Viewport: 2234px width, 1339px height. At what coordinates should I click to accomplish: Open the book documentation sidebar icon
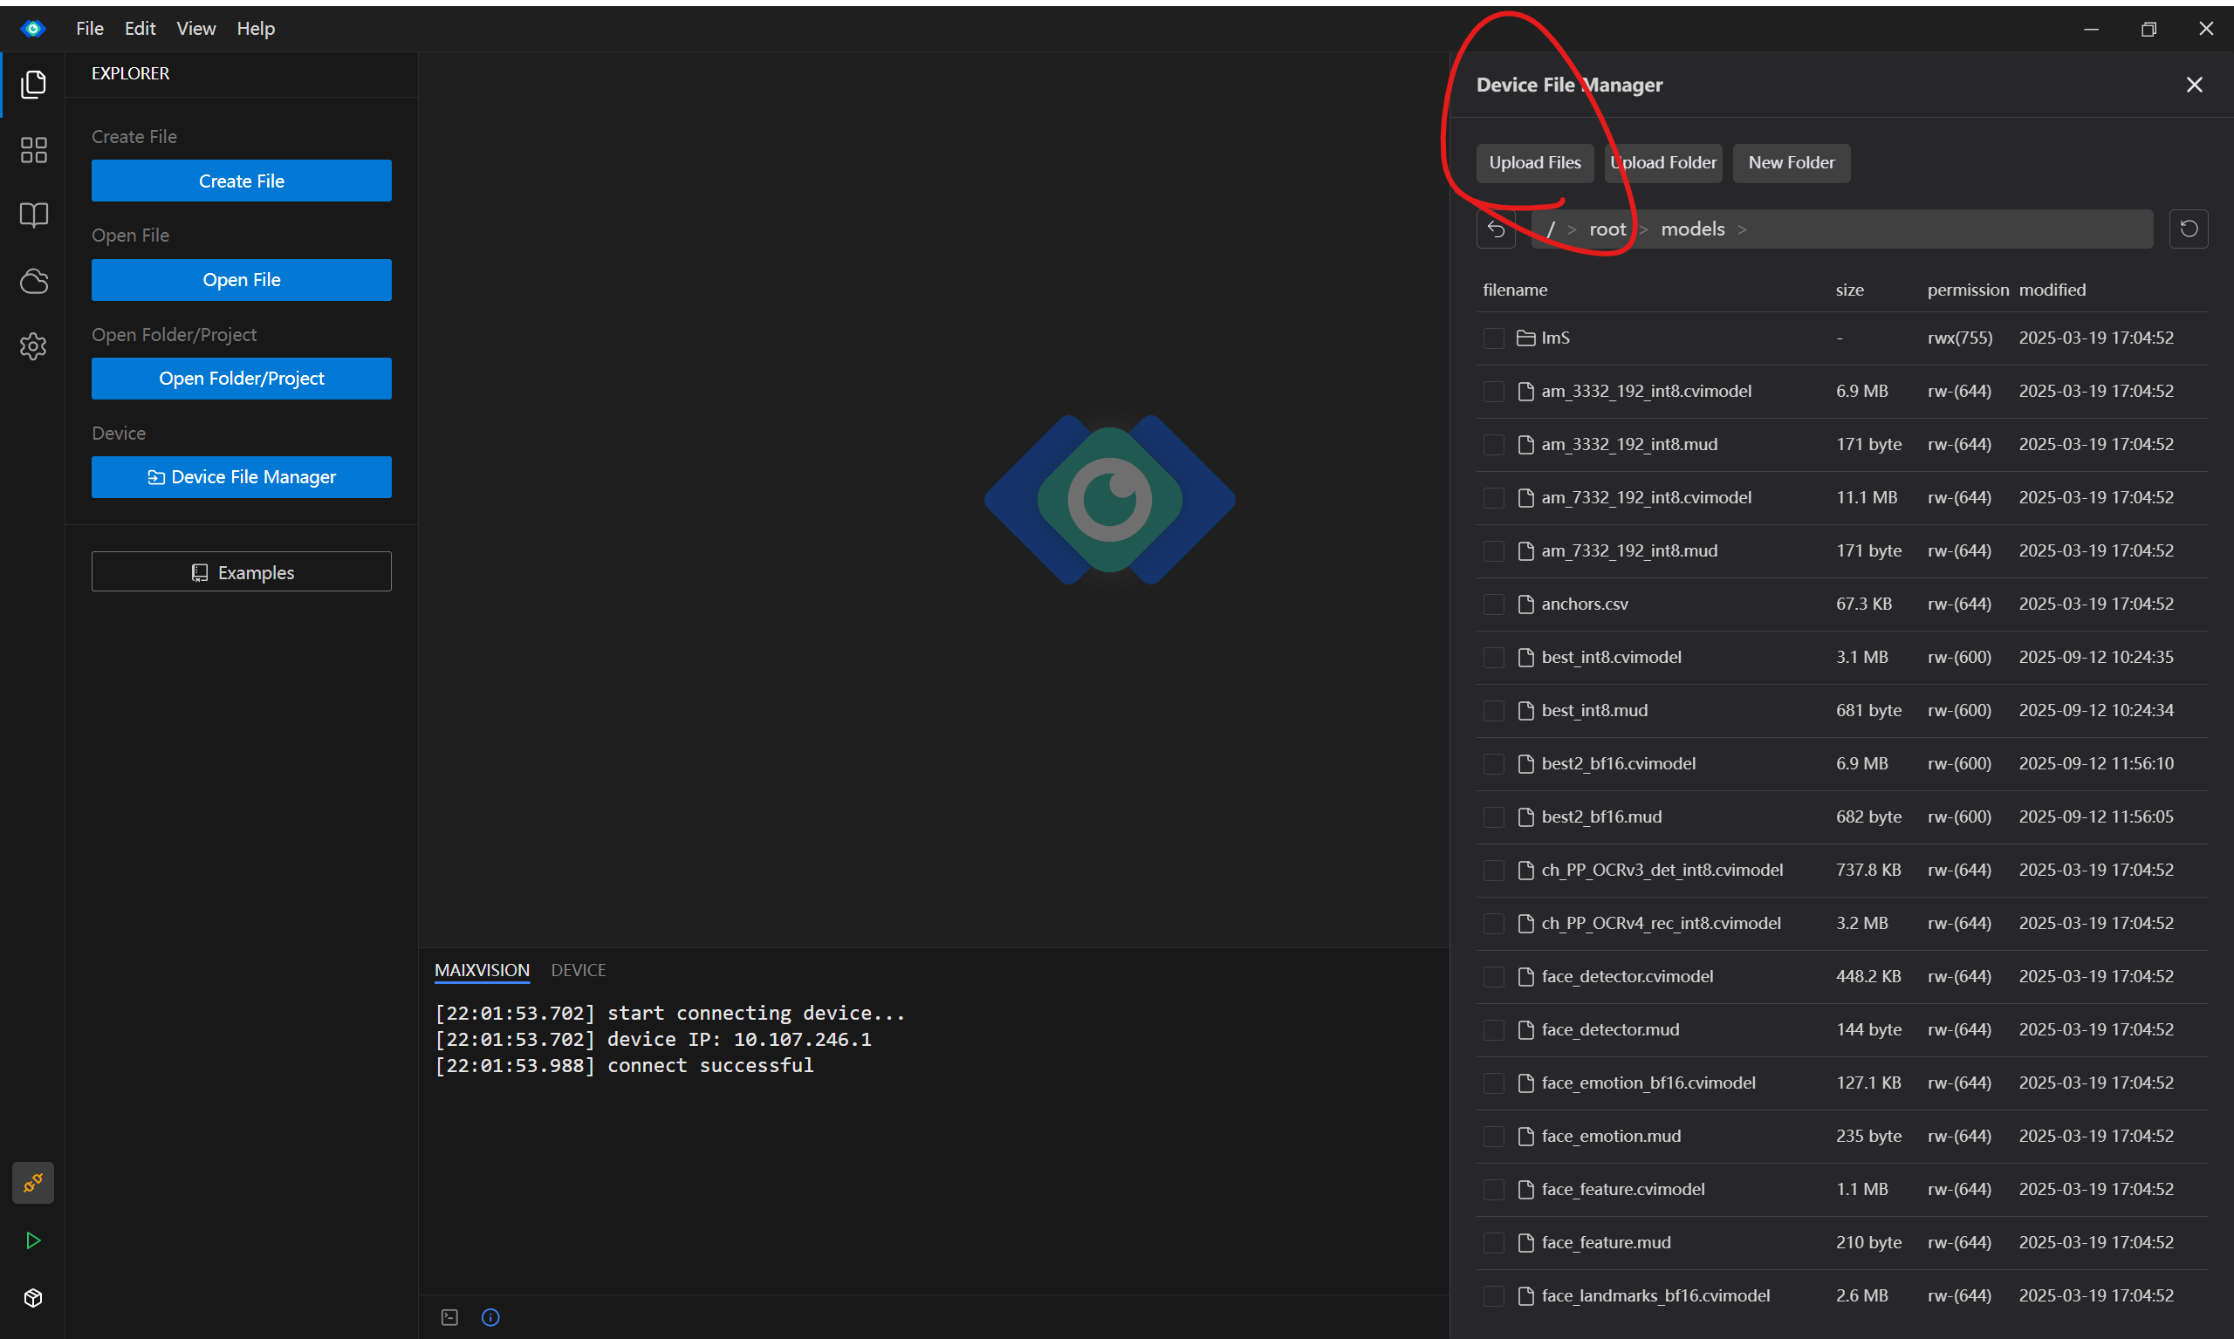[33, 215]
